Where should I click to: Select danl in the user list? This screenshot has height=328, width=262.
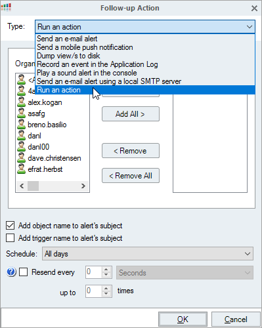coord(34,136)
